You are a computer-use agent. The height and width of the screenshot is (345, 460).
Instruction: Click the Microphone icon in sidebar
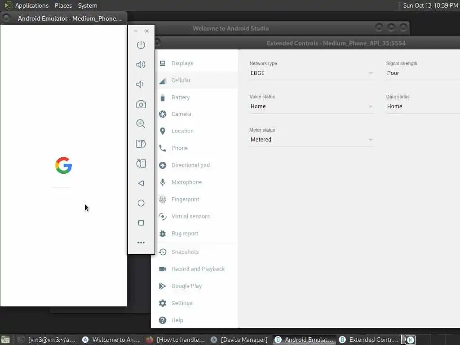coord(163,182)
